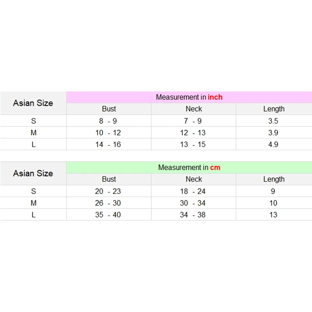
Task: Click the Neck column header in the inch table
Action: click(x=193, y=109)
